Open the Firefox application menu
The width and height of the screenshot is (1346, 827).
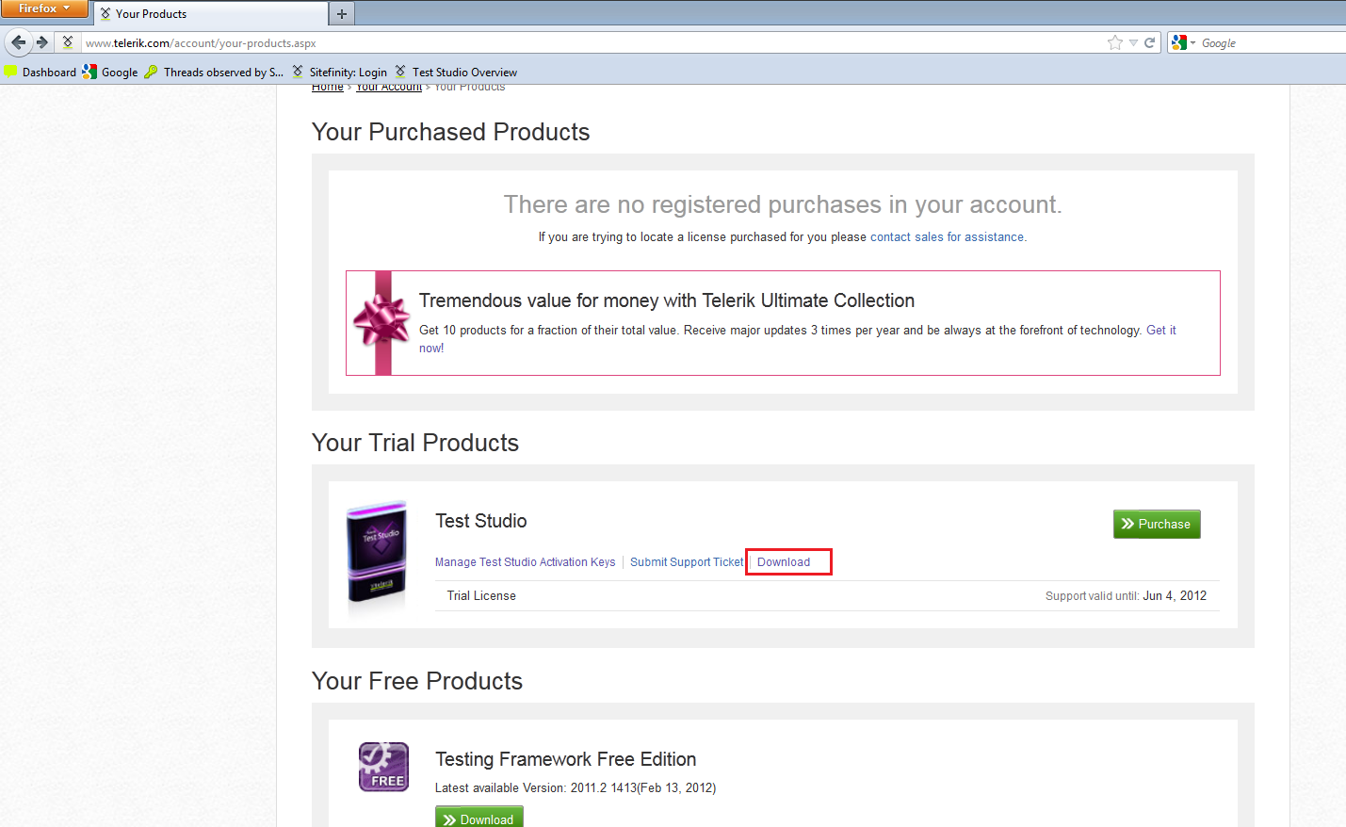click(x=43, y=8)
